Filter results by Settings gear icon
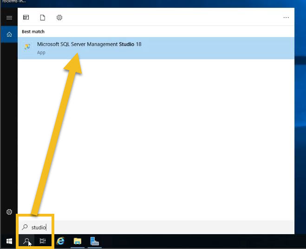The height and width of the screenshot is (249, 306). click(x=59, y=18)
